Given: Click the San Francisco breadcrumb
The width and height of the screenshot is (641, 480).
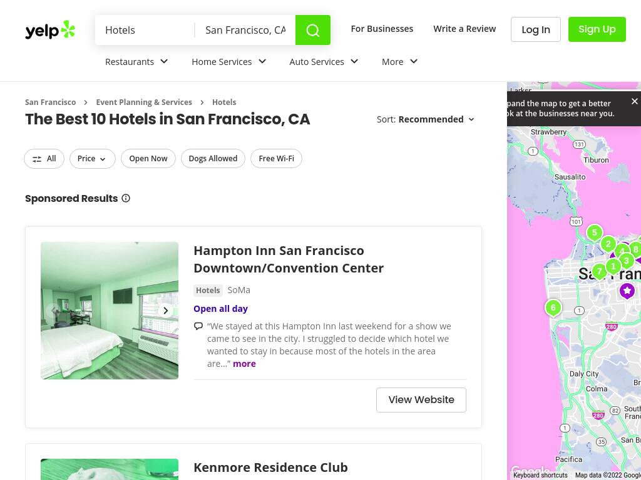Looking at the screenshot, I should (50, 102).
